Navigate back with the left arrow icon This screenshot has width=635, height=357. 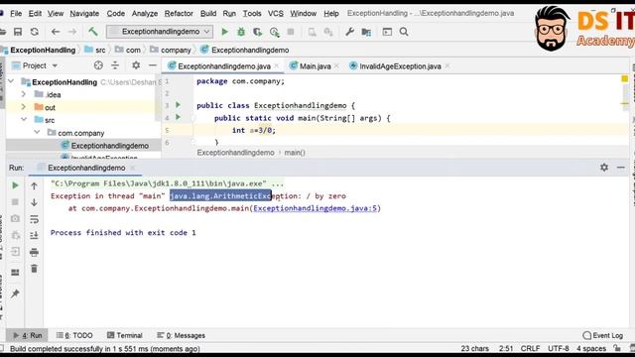[x=56, y=32]
